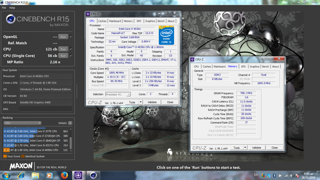This screenshot has width=320, height=180.
Task: Switch to the Caches tab in CPU-Z CPU window
Action: point(102,21)
